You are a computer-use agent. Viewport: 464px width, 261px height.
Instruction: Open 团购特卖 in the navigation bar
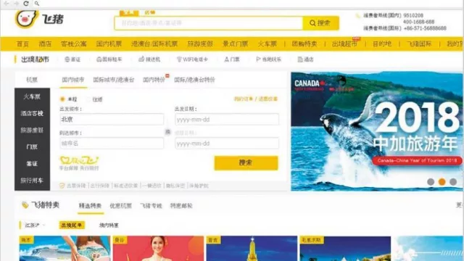(x=304, y=44)
